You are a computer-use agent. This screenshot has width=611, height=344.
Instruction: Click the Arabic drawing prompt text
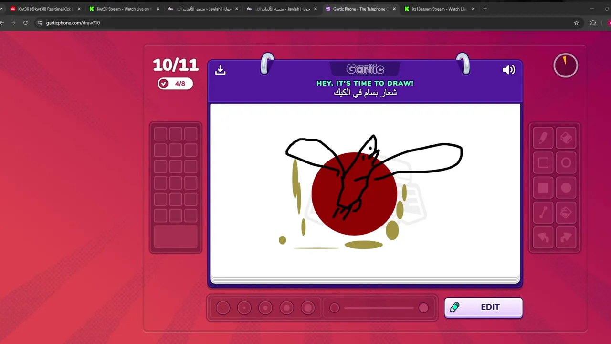[365, 93]
